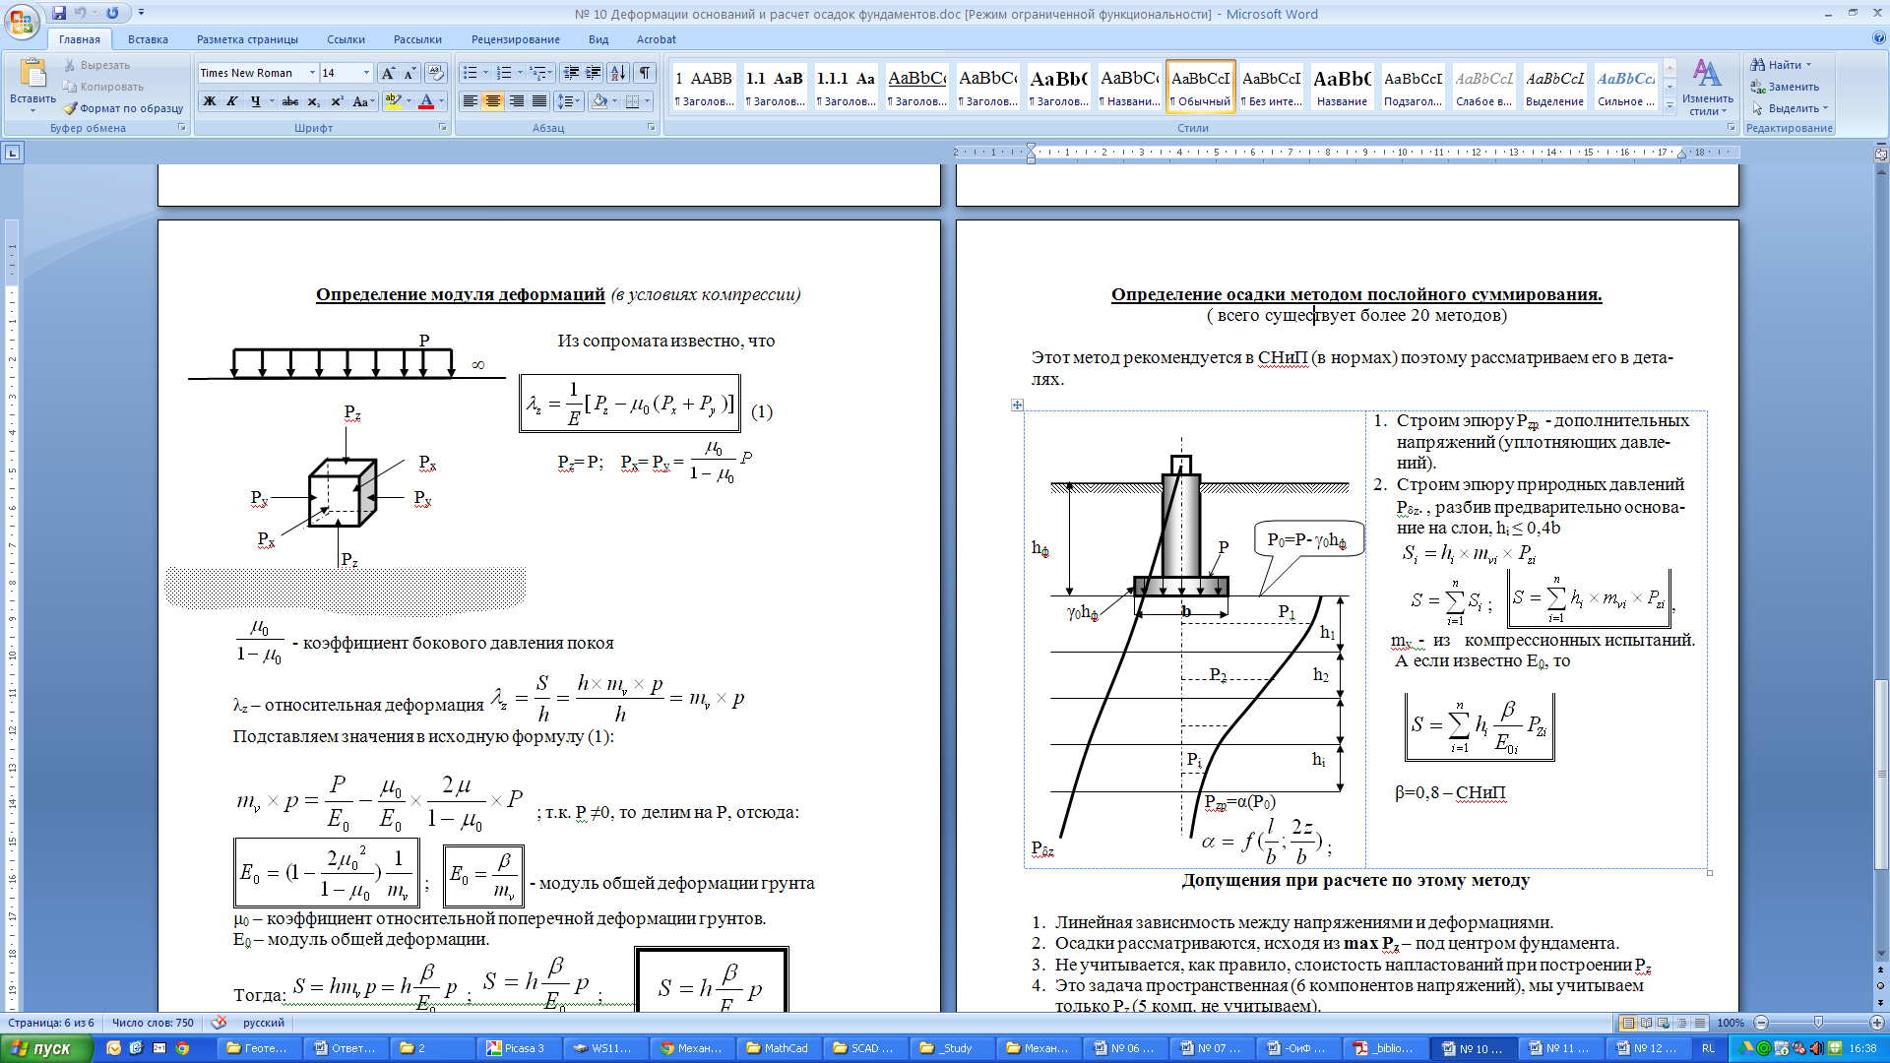Click Заменить (replace) button
Viewport: 1890px width, 1063px height.
[1785, 87]
